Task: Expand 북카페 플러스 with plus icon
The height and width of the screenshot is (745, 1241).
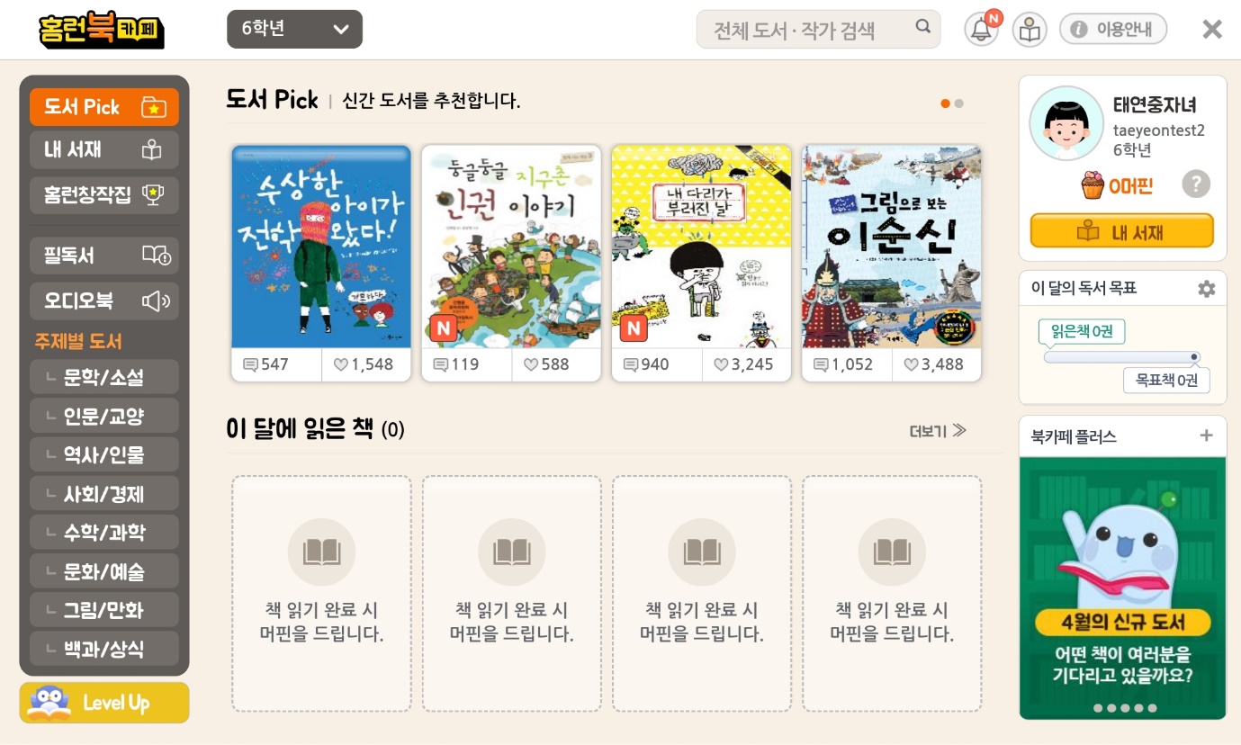Action: pyautogui.click(x=1207, y=436)
